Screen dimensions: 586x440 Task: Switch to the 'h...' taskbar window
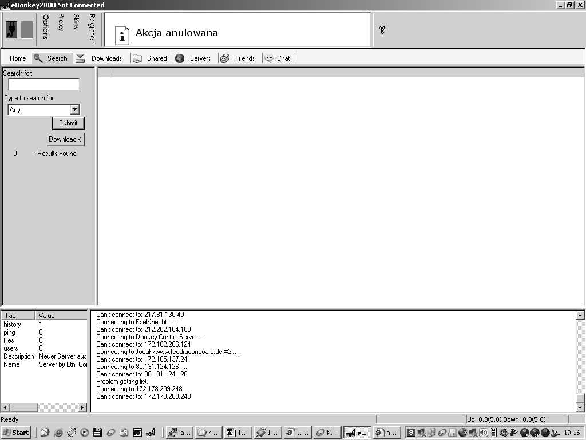[386, 433]
